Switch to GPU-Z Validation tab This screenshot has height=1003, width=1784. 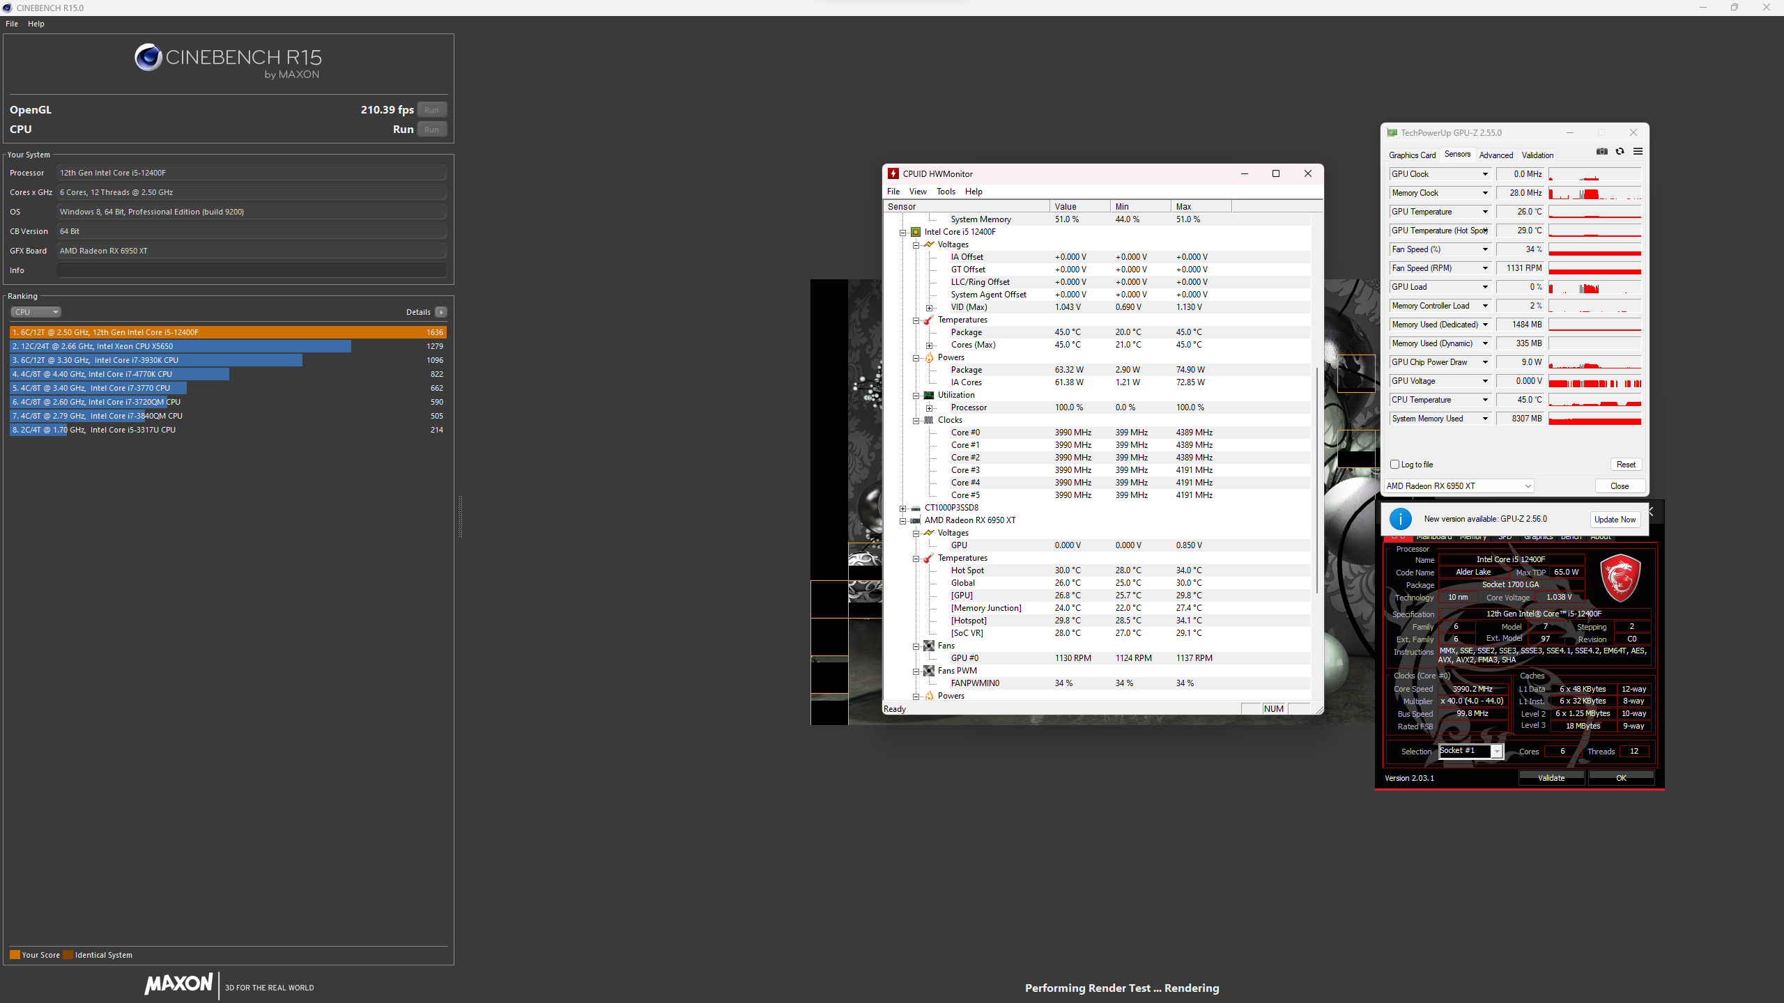(x=1537, y=155)
